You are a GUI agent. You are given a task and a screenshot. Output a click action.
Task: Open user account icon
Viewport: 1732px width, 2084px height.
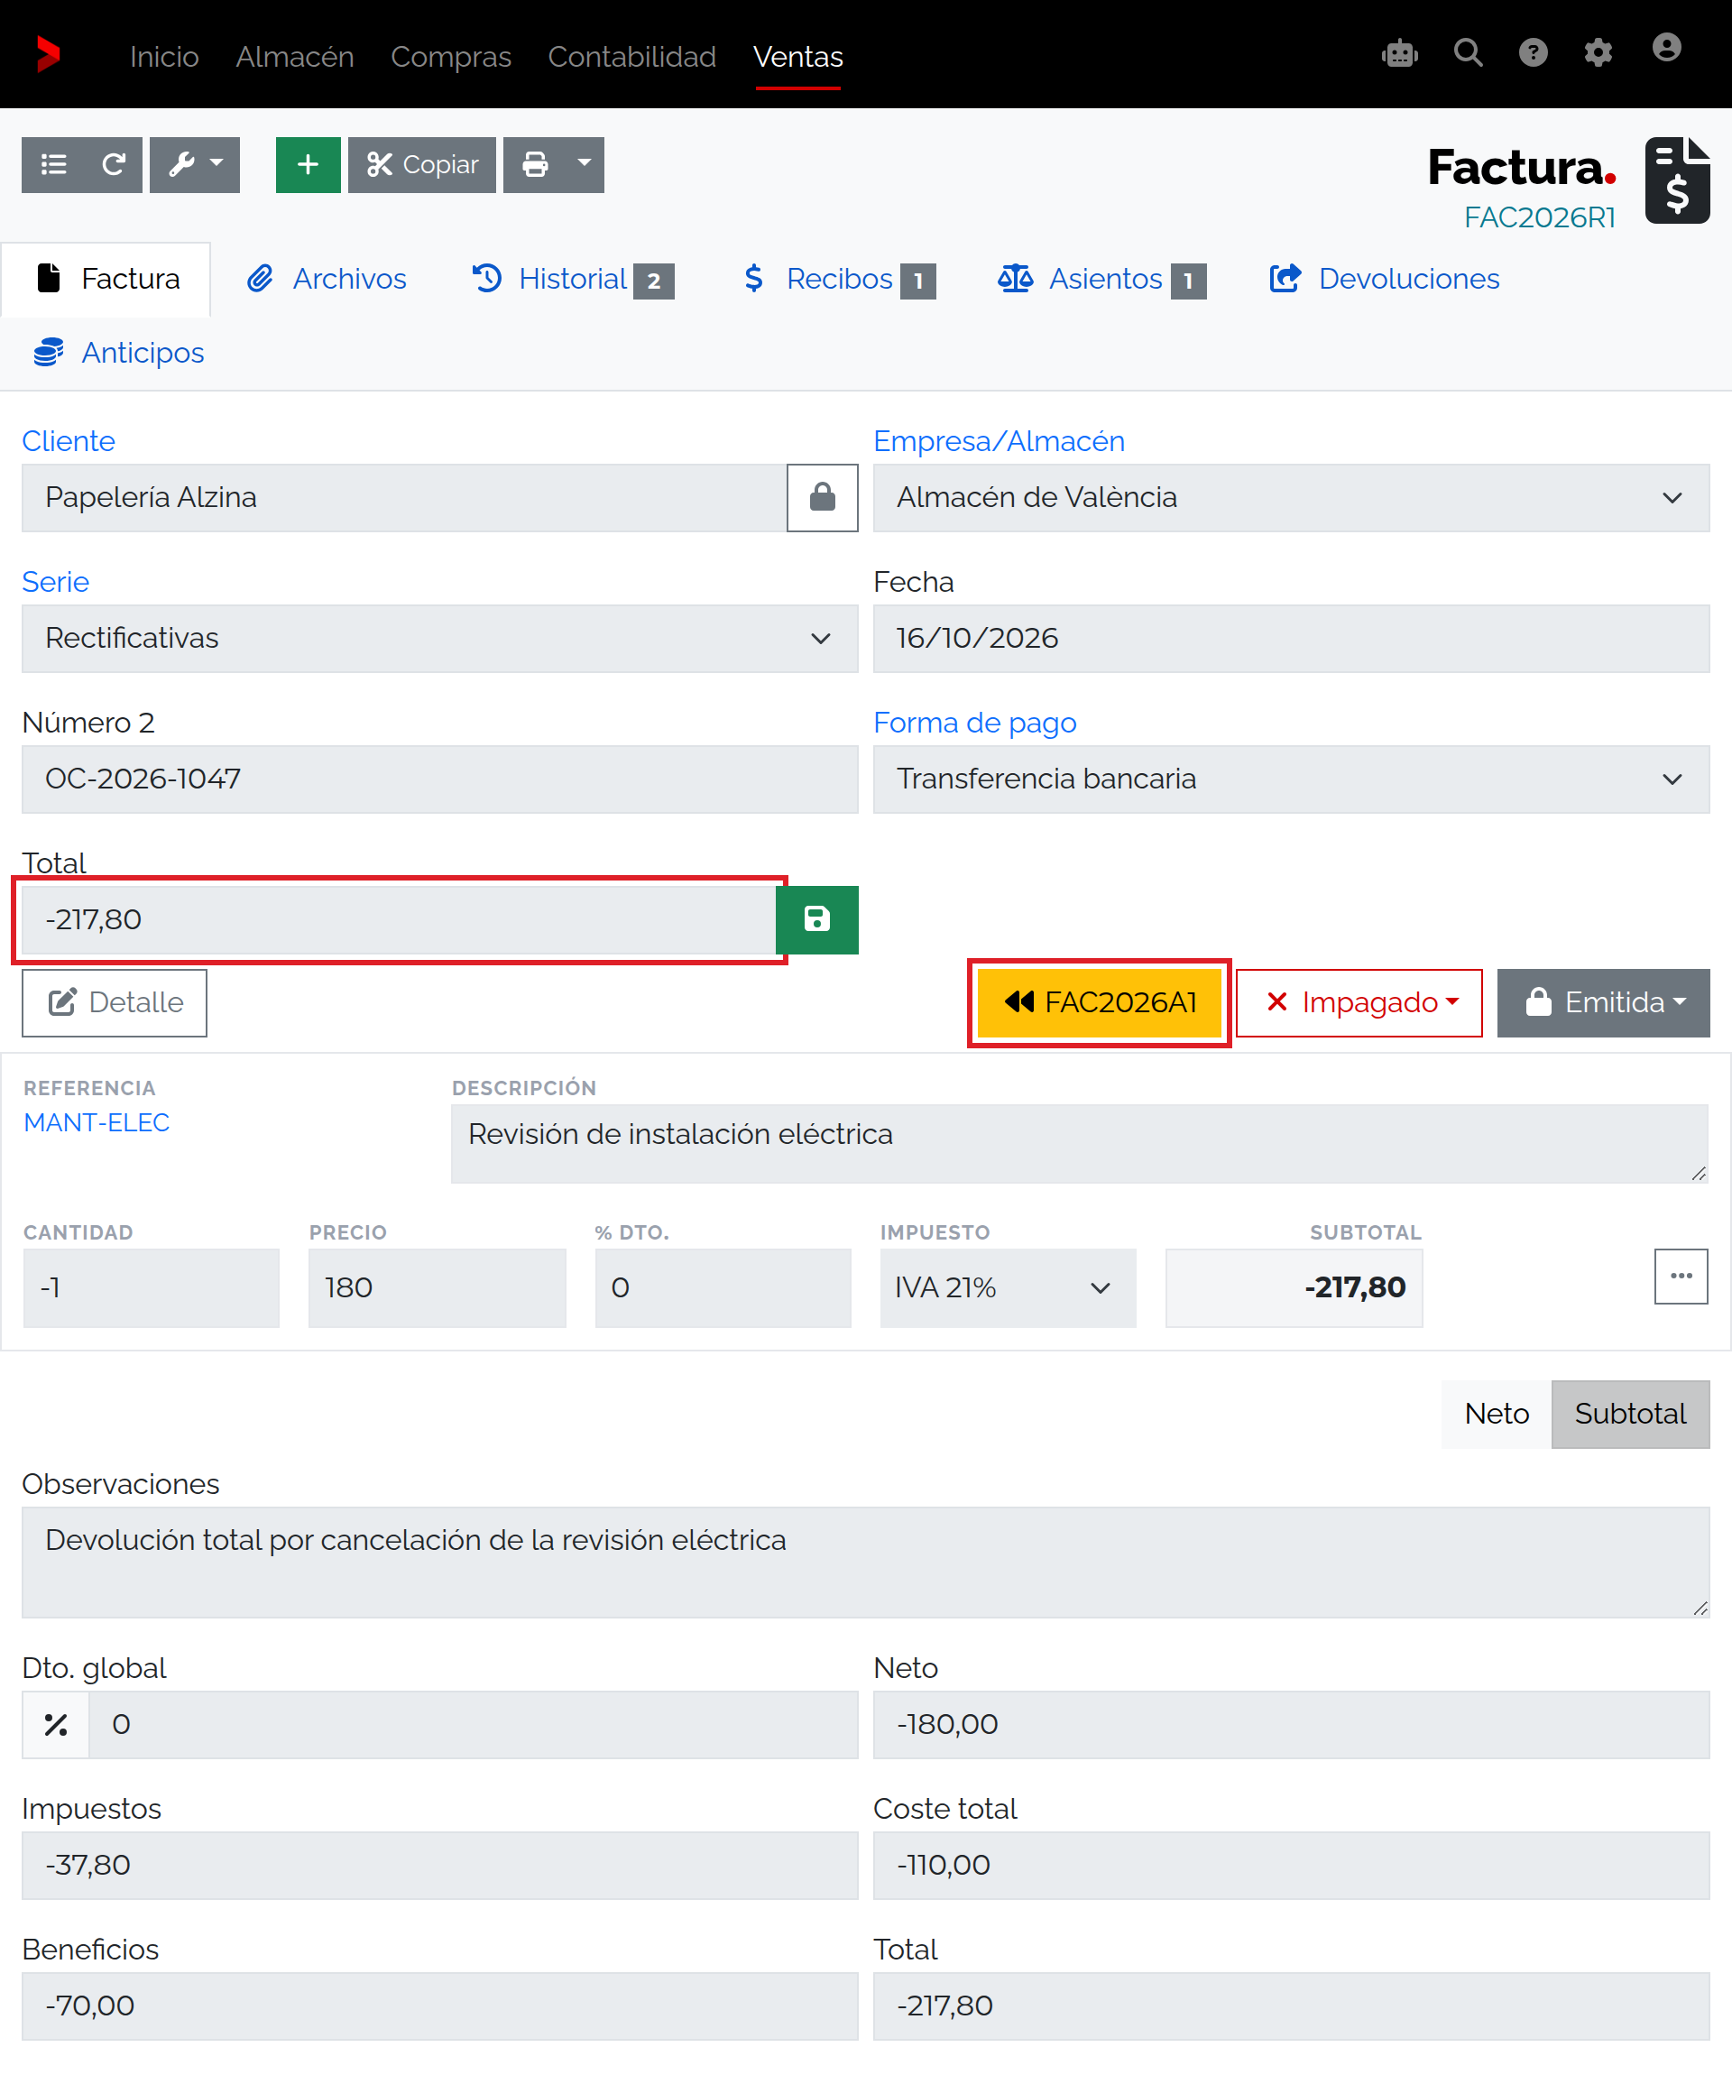pyautogui.click(x=1666, y=48)
